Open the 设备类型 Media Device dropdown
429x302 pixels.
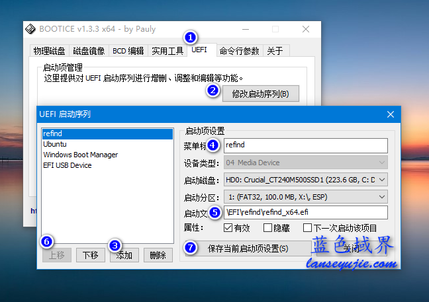point(306,163)
